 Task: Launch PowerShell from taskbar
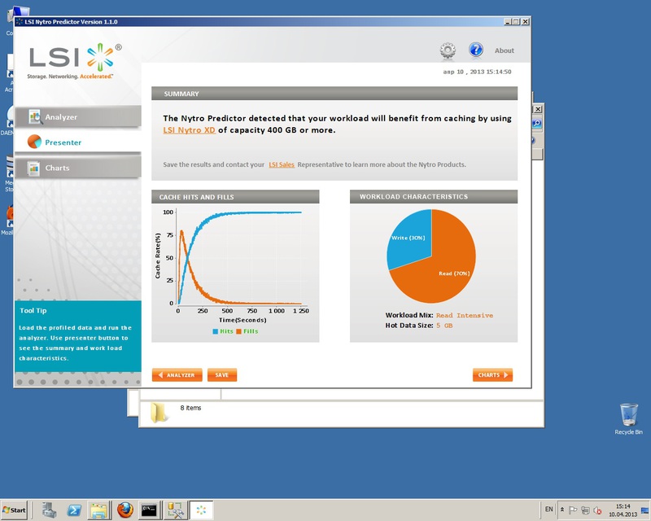coord(74,510)
